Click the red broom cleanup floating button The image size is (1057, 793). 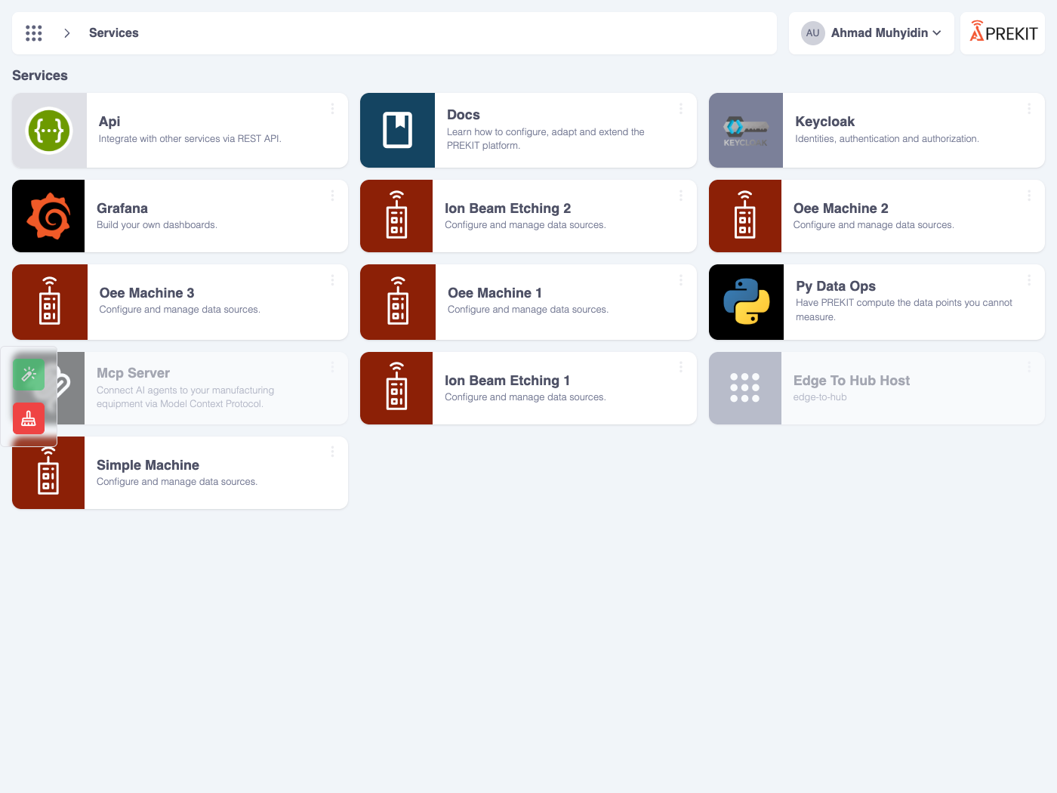(29, 418)
